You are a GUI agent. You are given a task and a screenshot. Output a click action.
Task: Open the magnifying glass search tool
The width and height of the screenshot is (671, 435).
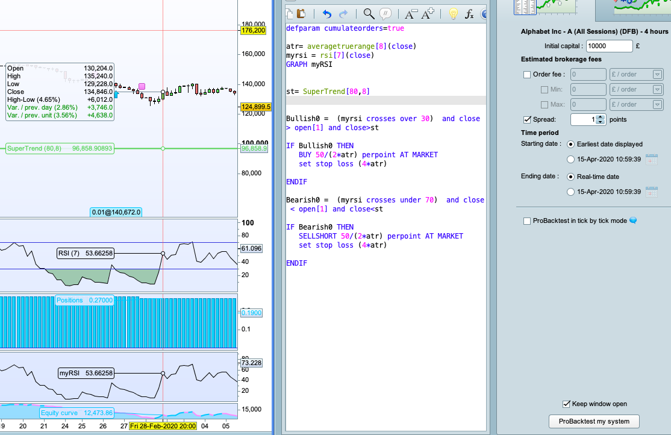(368, 14)
